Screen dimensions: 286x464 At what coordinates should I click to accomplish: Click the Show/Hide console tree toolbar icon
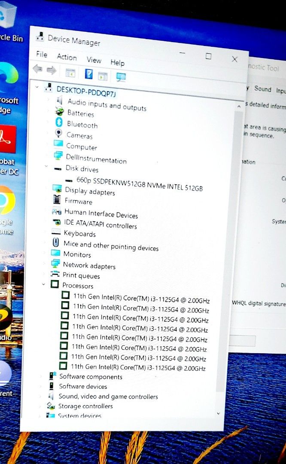(x=70, y=73)
